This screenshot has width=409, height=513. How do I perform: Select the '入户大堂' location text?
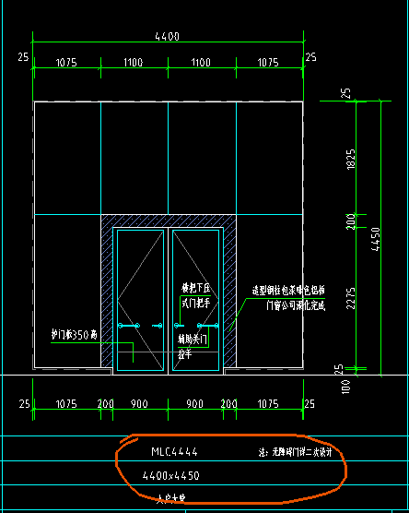(x=170, y=498)
